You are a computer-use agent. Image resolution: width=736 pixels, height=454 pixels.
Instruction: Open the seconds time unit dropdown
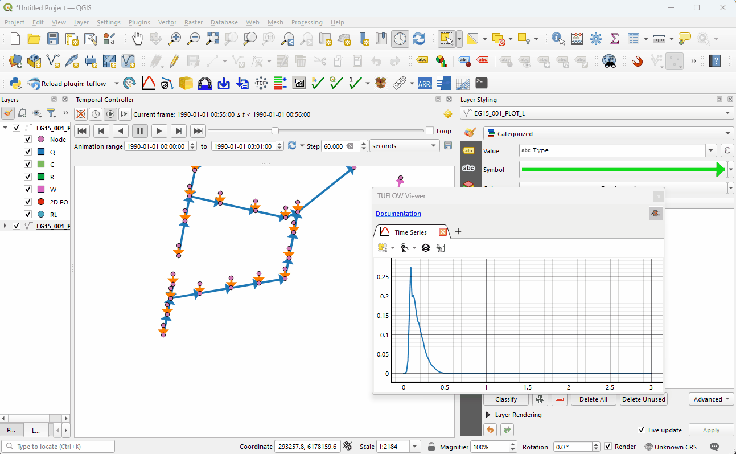[x=404, y=146]
